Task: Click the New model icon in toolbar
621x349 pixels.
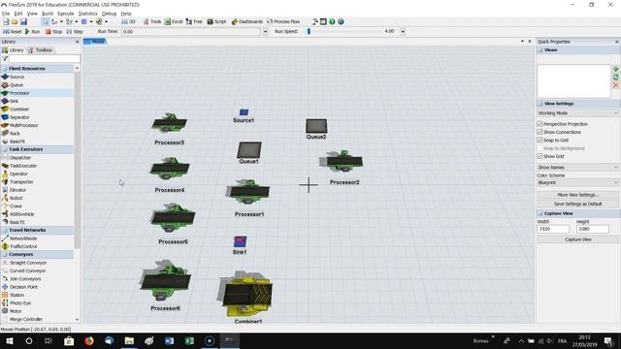Action: click(x=6, y=21)
